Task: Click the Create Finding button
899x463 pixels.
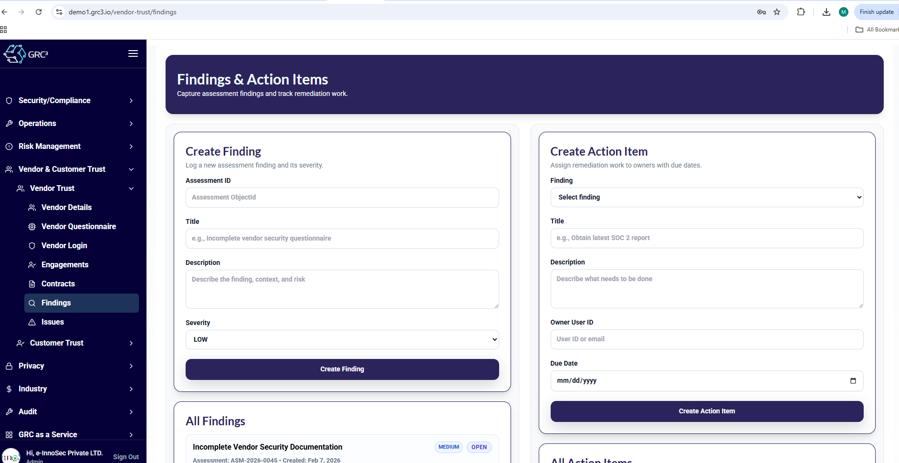Action: coord(342,369)
